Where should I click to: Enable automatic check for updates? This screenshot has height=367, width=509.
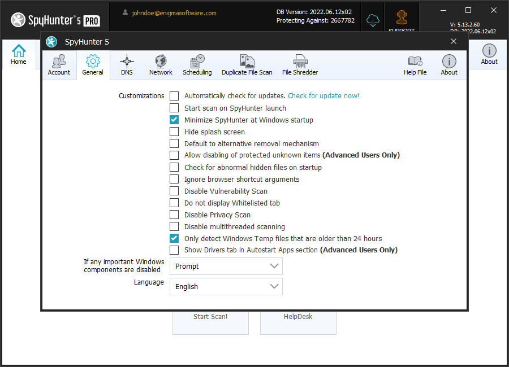174,96
